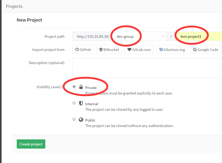This screenshot has width=222, height=163.
Task: Click the Import project from label
Action: (48, 50)
